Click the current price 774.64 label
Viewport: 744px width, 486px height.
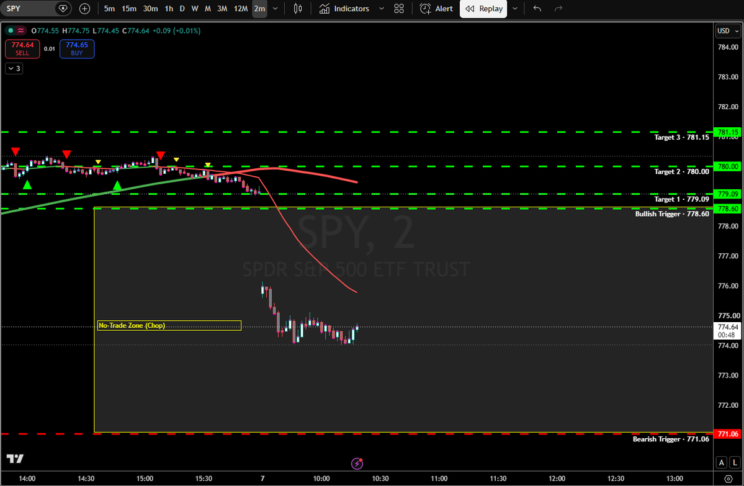(727, 331)
